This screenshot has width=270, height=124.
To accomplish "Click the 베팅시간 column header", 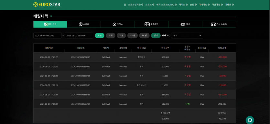I will coord(49,48).
